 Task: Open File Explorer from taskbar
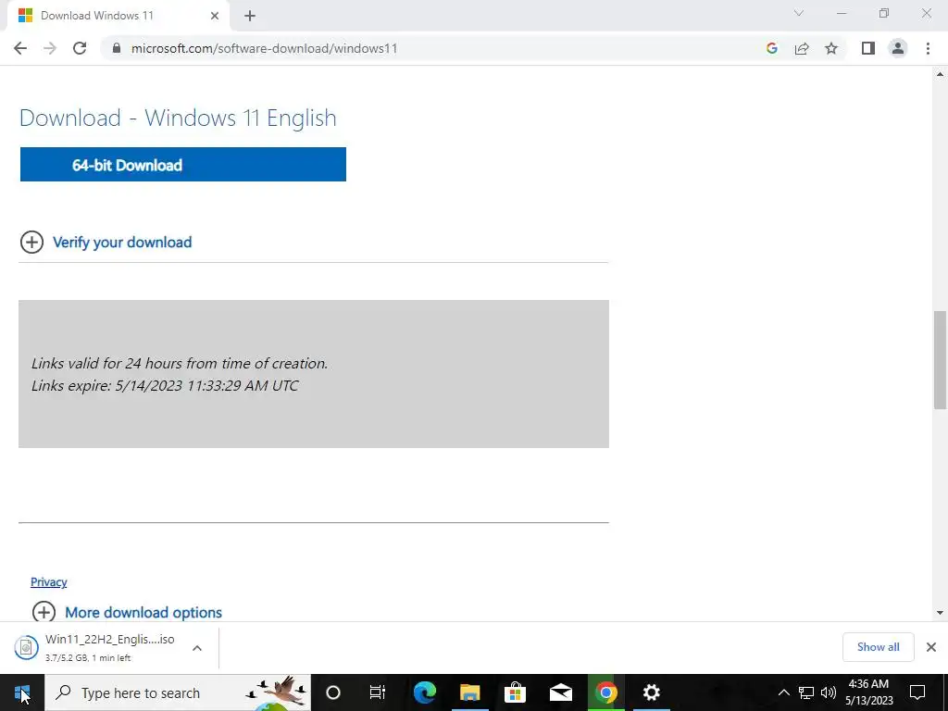coord(469,692)
